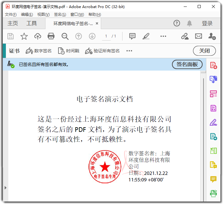Click the "已签名且所有签名都有效。" status message
Screen dimensions: 223x204
44,64
